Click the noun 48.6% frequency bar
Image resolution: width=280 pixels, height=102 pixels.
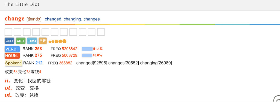[x=87, y=55]
